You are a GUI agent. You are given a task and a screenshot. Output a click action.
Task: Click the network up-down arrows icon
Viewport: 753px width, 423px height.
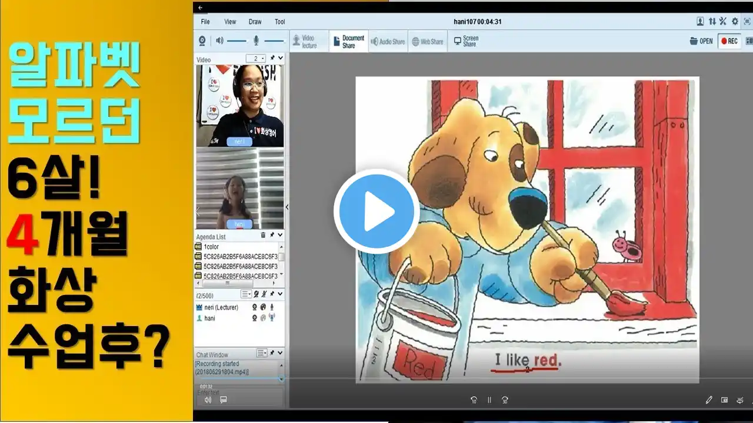point(712,21)
